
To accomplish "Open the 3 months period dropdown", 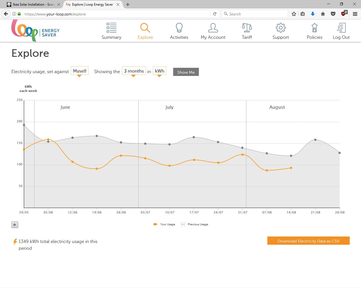I will [134, 71].
